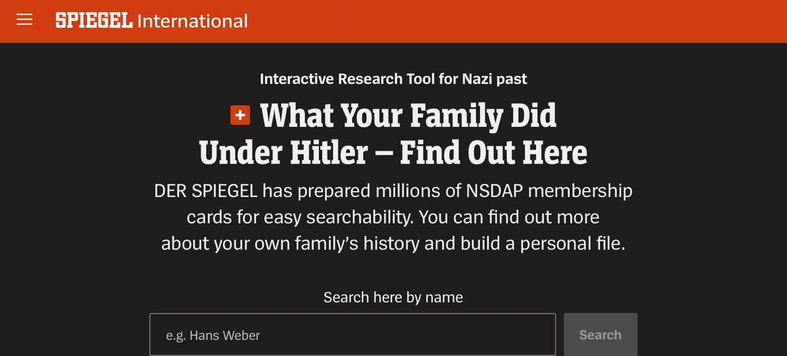Click 'cards for easy searchability' text line
This screenshot has width=787, height=356.
coord(299,217)
